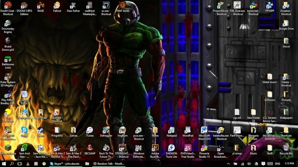Launch Duke Nukem 3D Megaton icon
Image resolution: width=298 pixels, height=167 pixels.
click(8, 76)
